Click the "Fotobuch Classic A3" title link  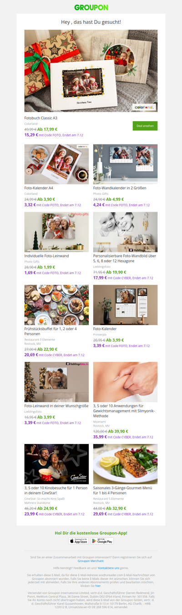[x=41, y=118]
